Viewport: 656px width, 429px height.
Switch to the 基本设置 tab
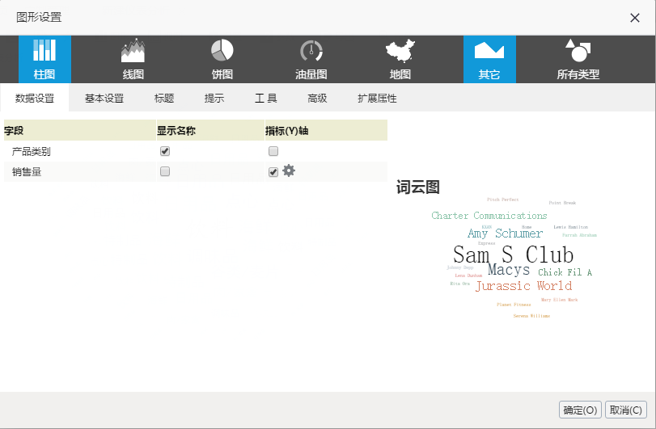(x=104, y=99)
